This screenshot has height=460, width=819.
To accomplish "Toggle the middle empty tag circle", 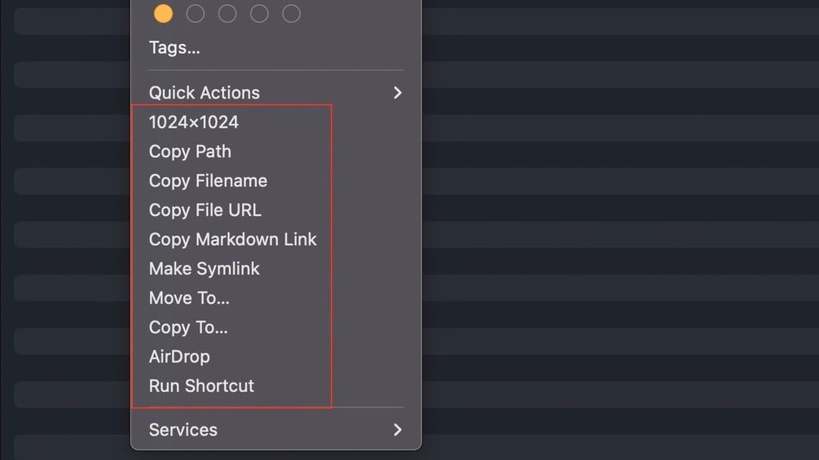I will click(x=227, y=13).
